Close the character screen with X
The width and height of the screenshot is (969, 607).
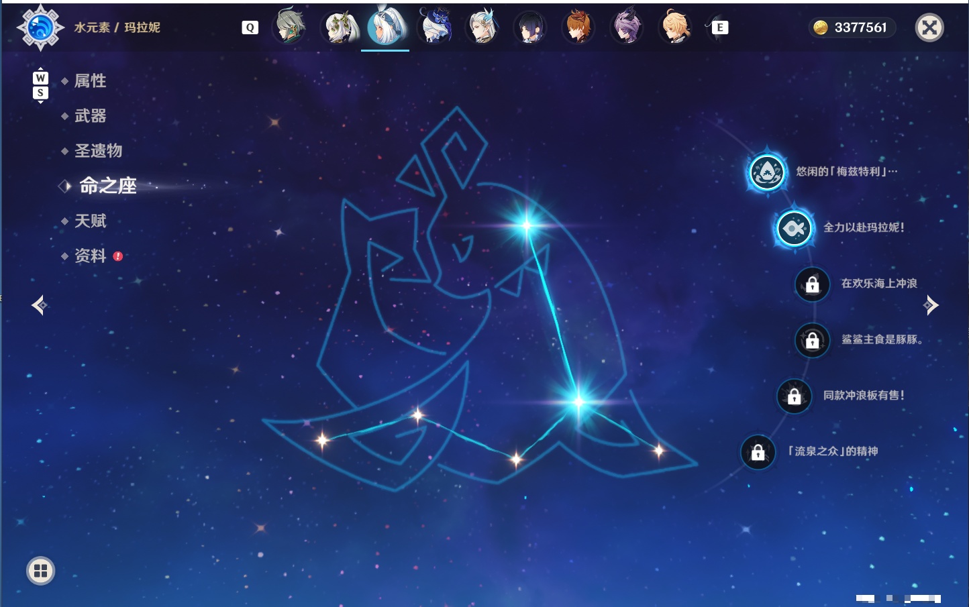(929, 27)
